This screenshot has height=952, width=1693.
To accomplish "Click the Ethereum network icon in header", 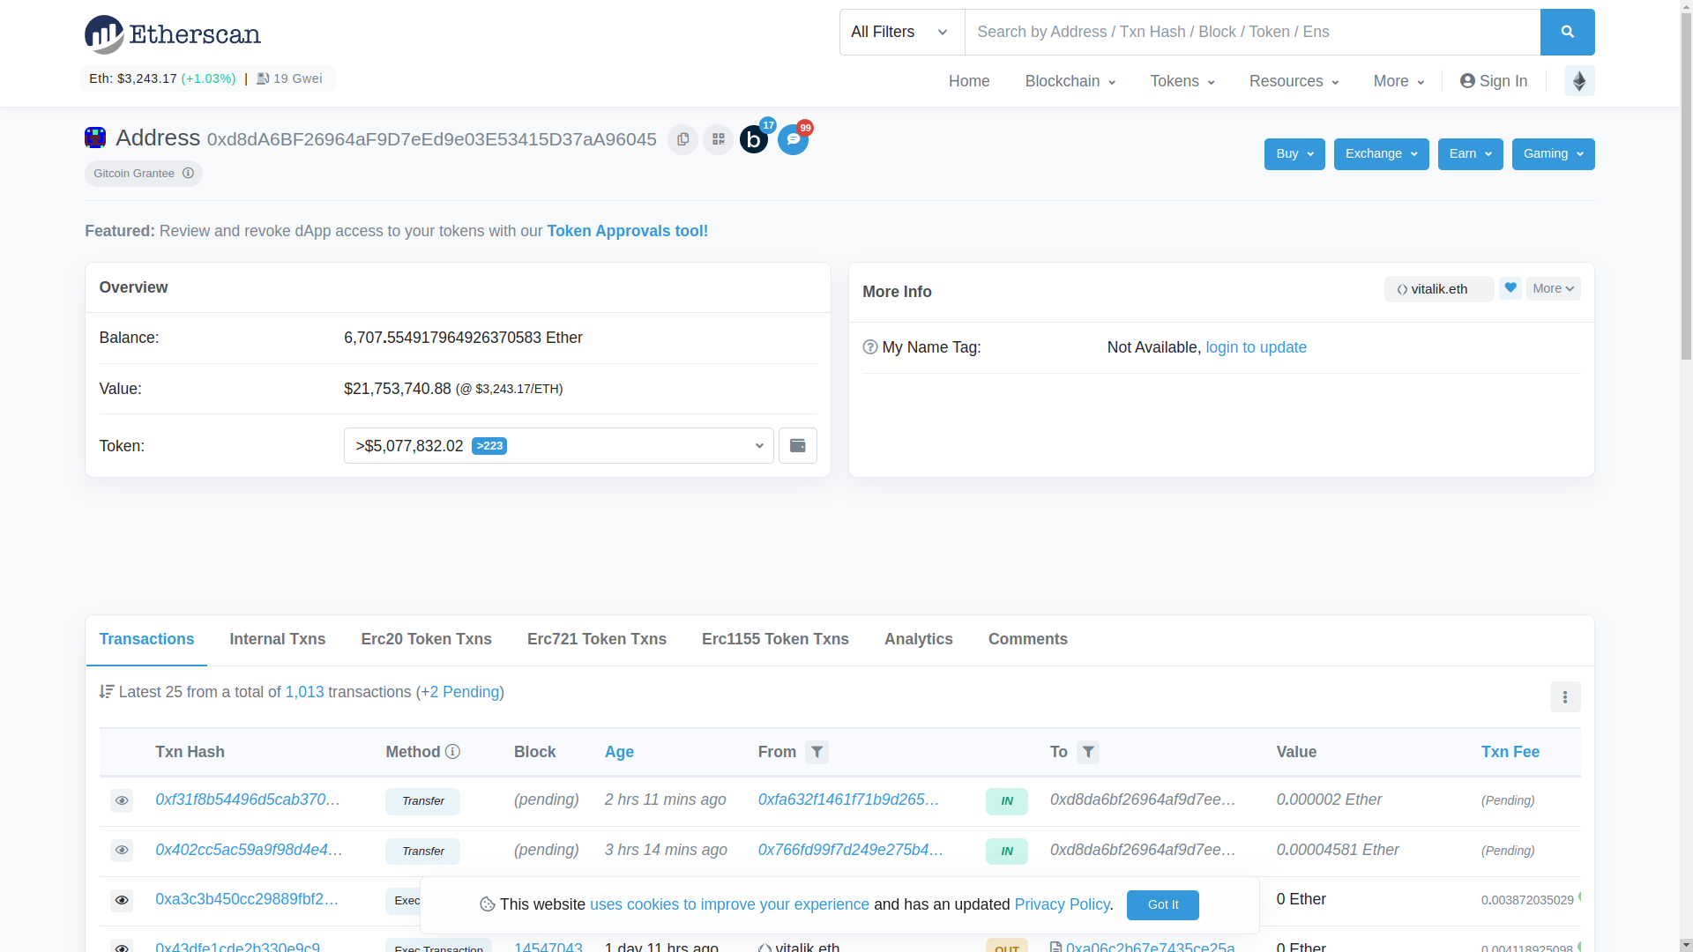I will point(1579,81).
